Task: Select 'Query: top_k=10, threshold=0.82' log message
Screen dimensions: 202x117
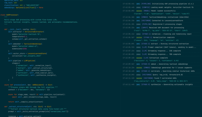Action: click(x=167, y=75)
